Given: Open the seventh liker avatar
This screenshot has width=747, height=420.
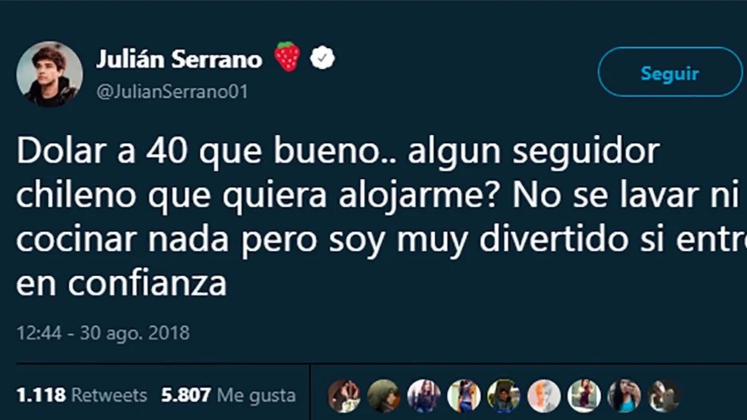Looking at the screenshot, I should [583, 395].
